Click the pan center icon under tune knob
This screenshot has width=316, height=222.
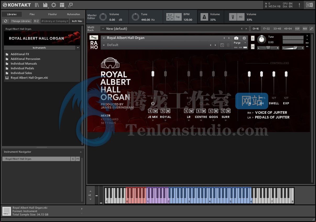[x=268, y=48]
